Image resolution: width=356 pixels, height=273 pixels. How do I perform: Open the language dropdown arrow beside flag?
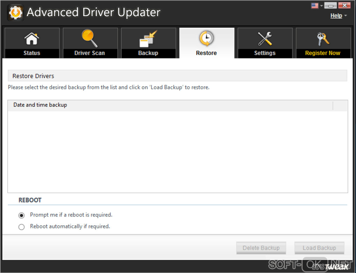click(x=321, y=6)
